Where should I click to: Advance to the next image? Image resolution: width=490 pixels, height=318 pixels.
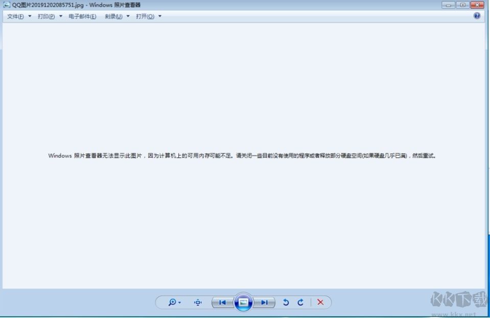265,302
